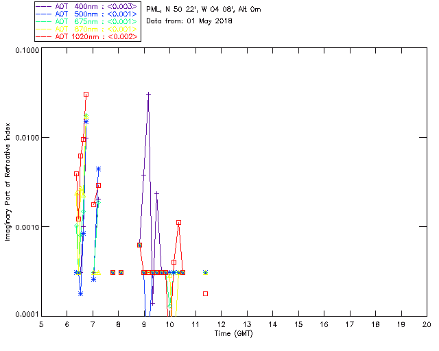The width and height of the screenshot is (439, 351).
Task: Click the blue asterisk peak just after 7 GMT
Action: tap(98, 169)
